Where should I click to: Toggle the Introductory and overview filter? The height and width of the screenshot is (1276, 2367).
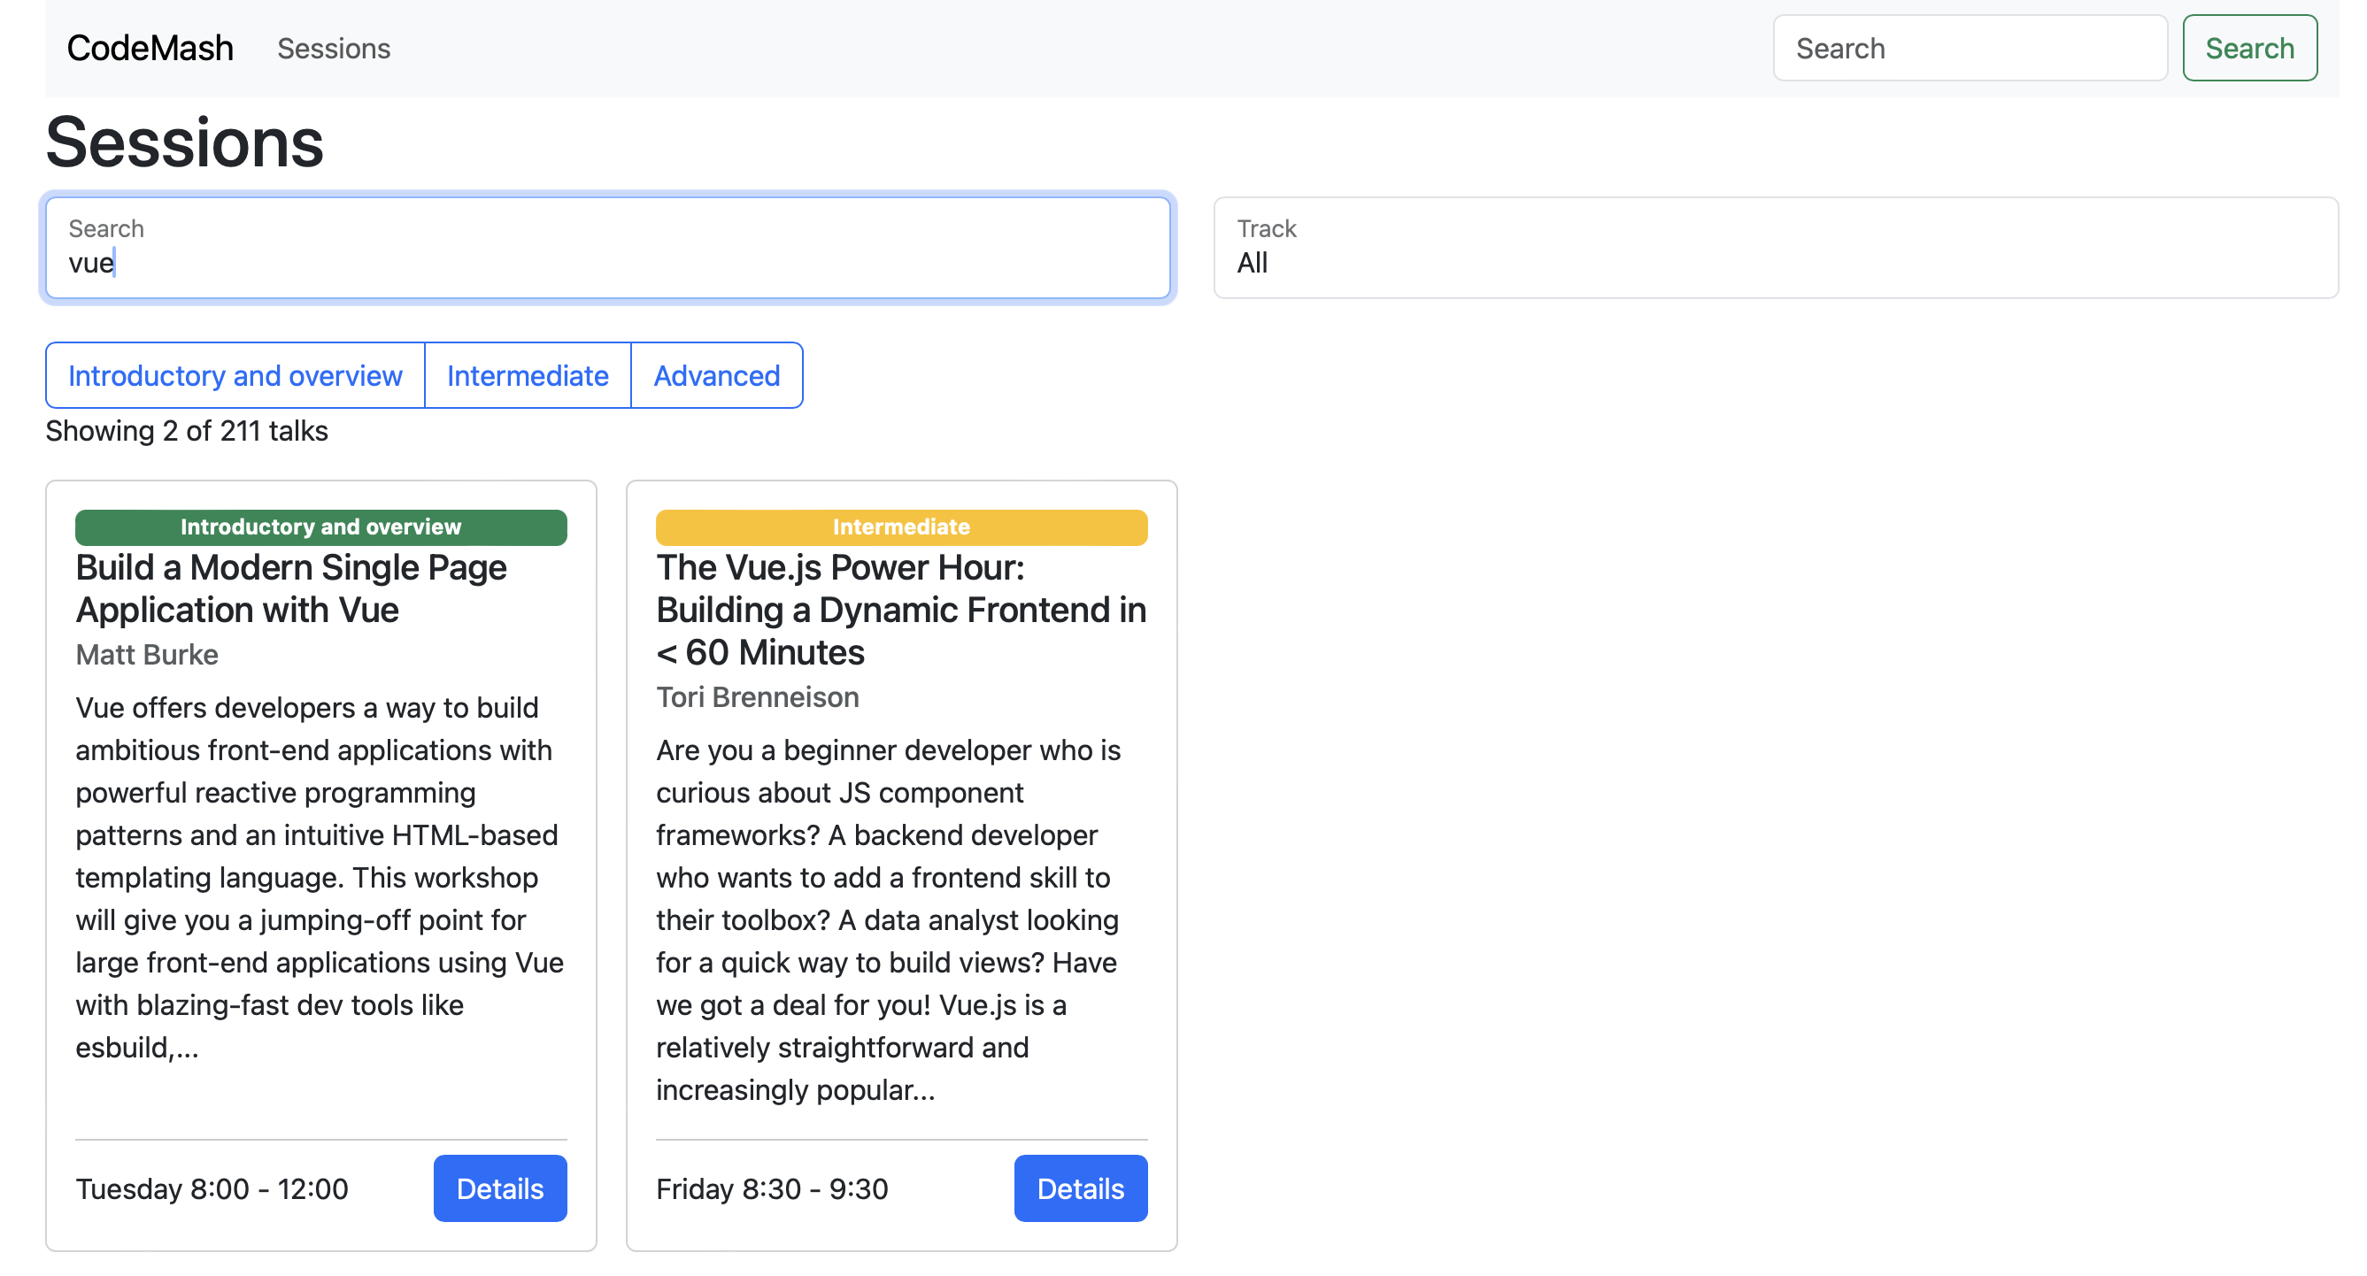coord(235,376)
